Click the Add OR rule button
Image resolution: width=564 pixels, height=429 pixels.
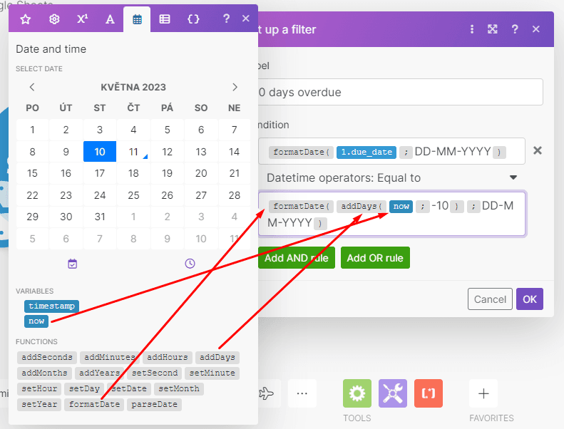(x=375, y=258)
